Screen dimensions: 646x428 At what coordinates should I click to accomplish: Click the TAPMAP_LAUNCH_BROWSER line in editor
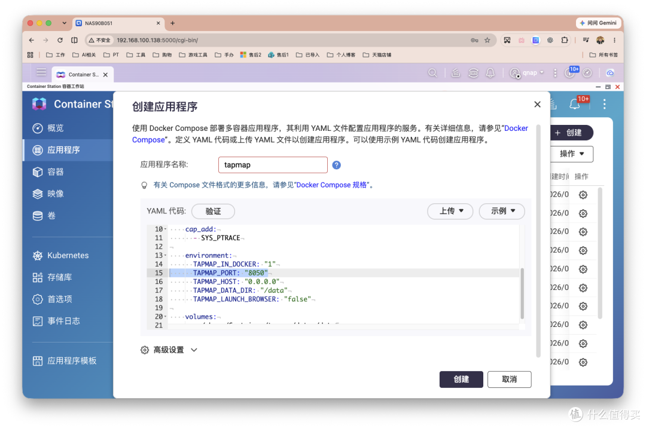pos(251,299)
